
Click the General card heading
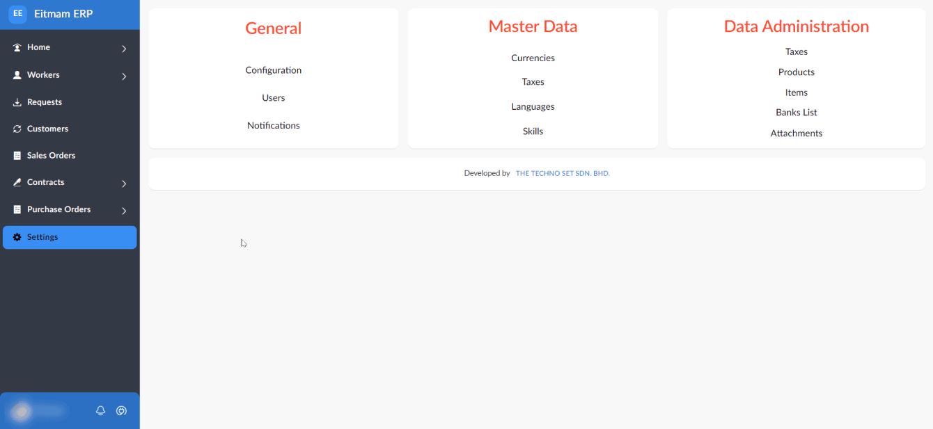click(x=274, y=29)
